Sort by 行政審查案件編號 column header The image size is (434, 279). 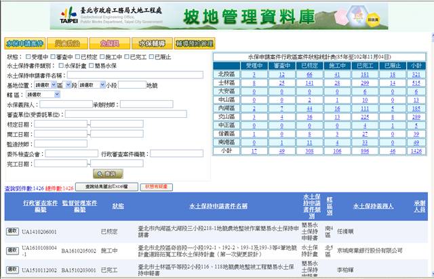point(41,207)
